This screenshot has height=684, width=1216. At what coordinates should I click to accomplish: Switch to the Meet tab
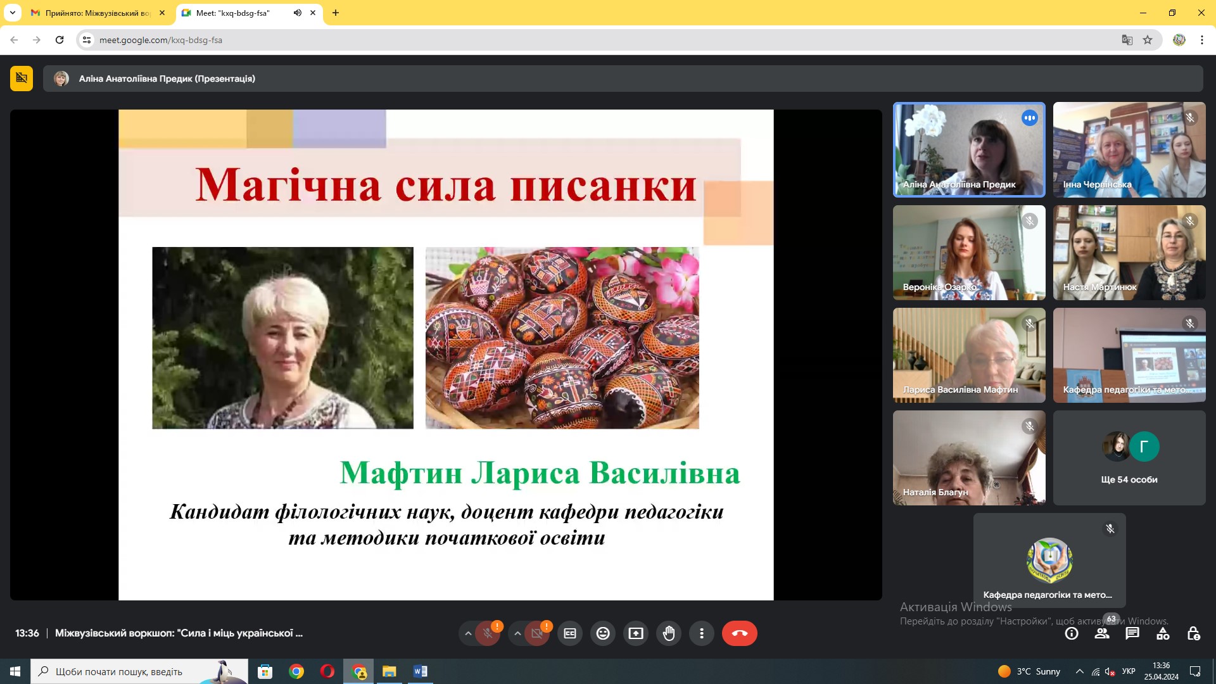point(234,13)
